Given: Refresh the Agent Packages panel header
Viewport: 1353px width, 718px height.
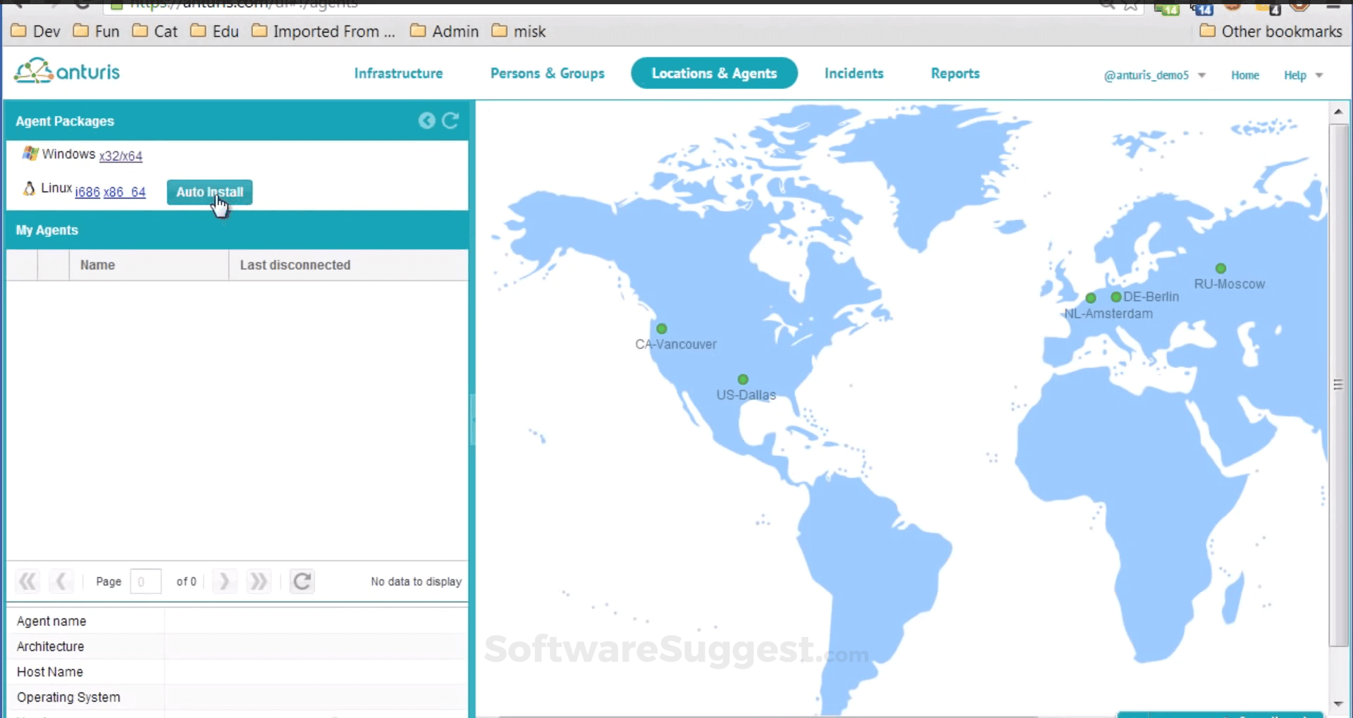Looking at the screenshot, I should pyautogui.click(x=450, y=120).
